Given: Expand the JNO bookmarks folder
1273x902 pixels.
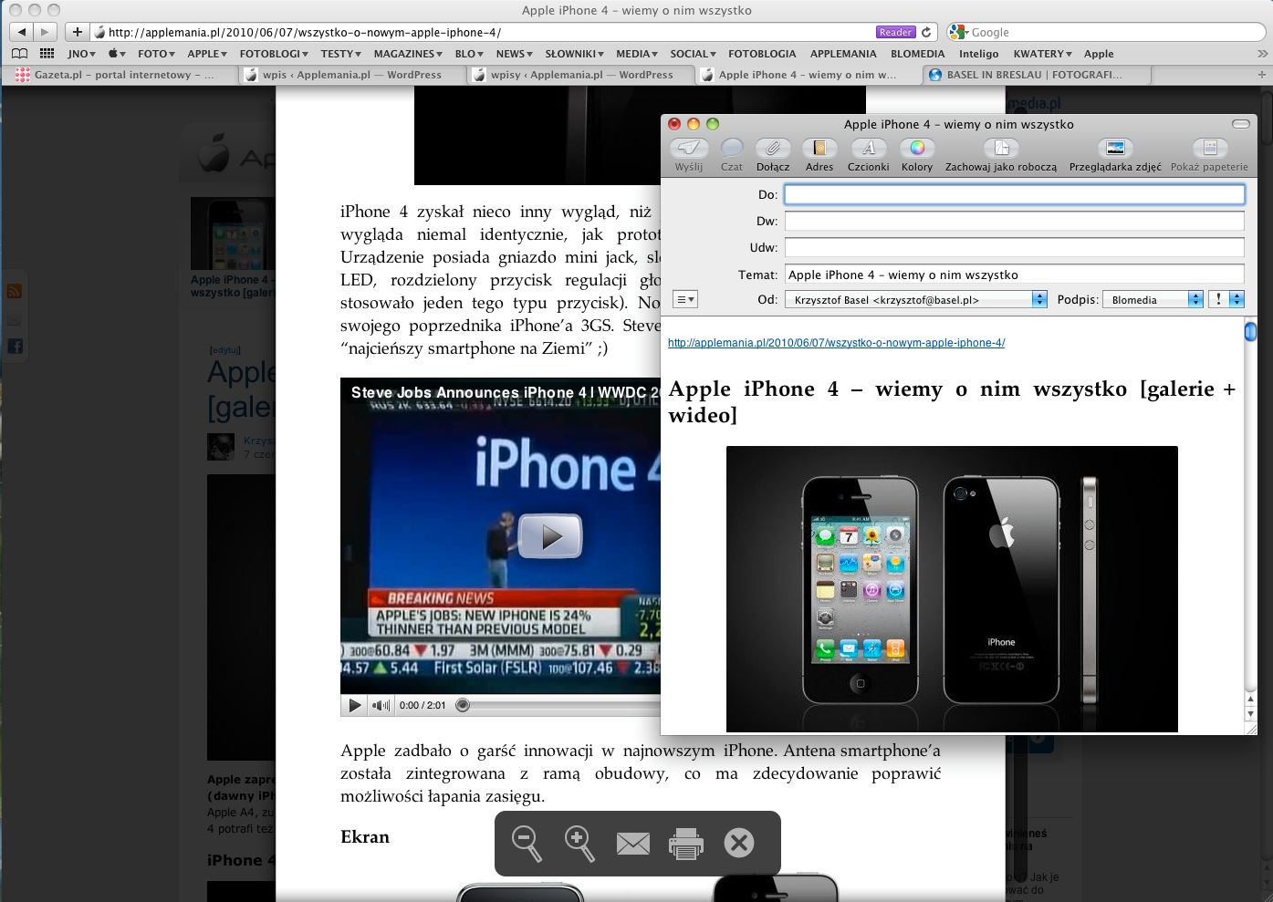Looking at the screenshot, I should click(81, 54).
